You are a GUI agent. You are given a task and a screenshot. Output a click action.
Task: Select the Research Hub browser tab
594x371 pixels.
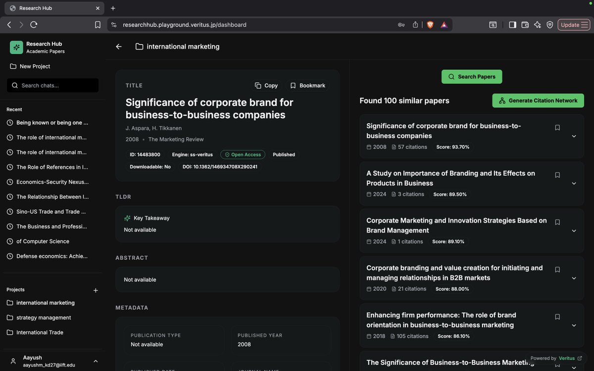coord(54,8)
